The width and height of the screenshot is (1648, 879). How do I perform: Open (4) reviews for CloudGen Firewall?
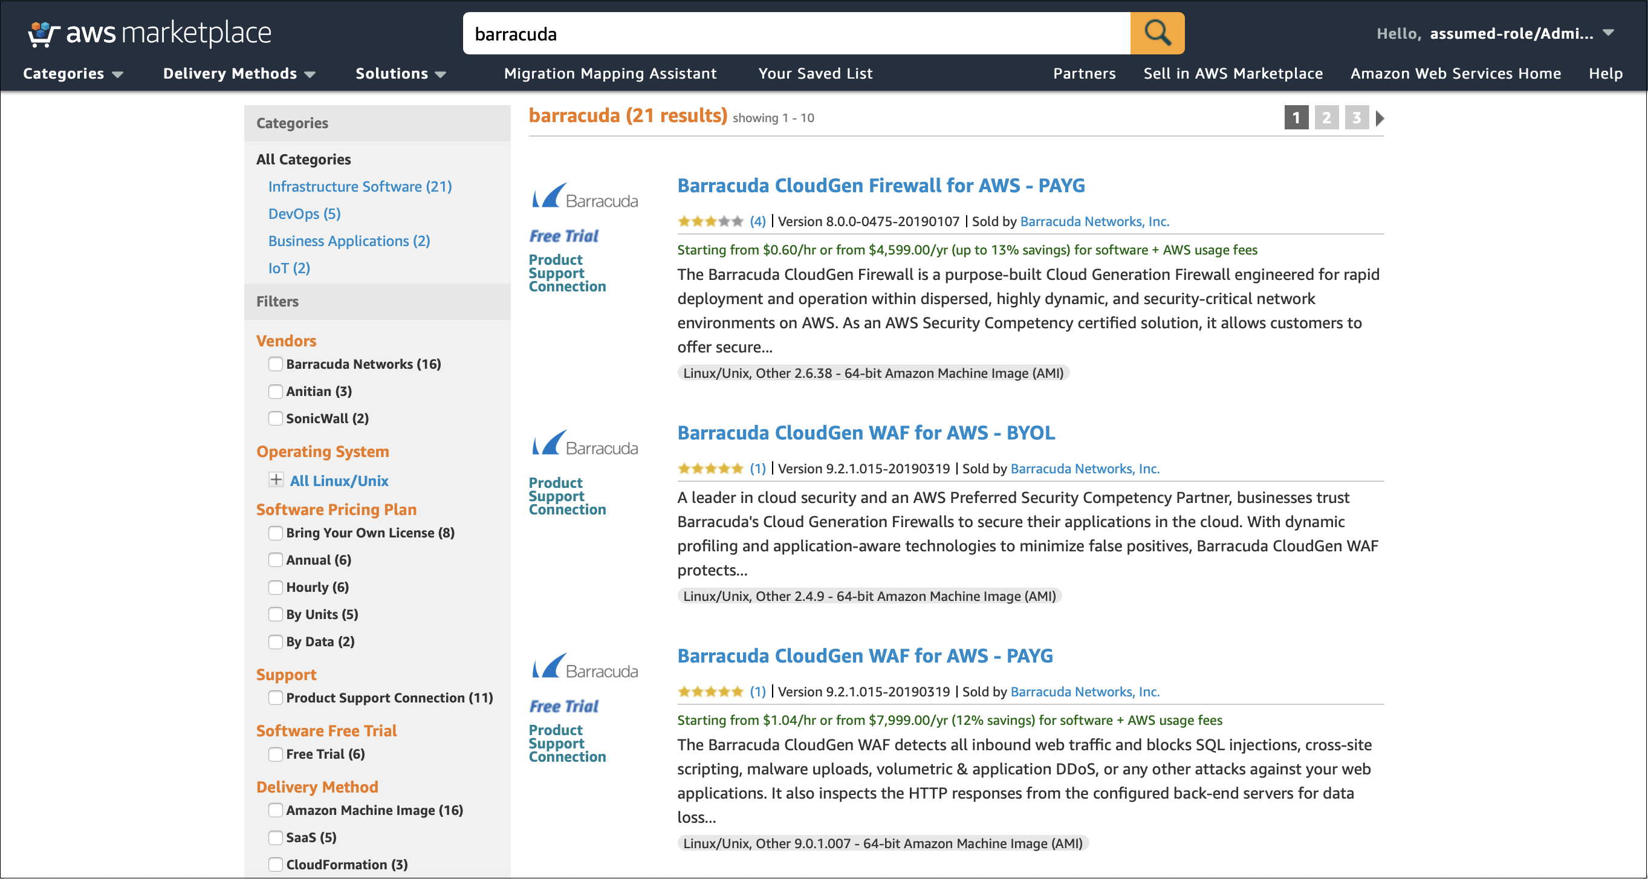pos(757,221)
